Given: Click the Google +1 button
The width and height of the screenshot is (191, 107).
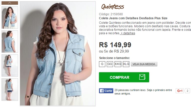Looking at the screenshot, I should pyautogui.click(x=180, y=91).
